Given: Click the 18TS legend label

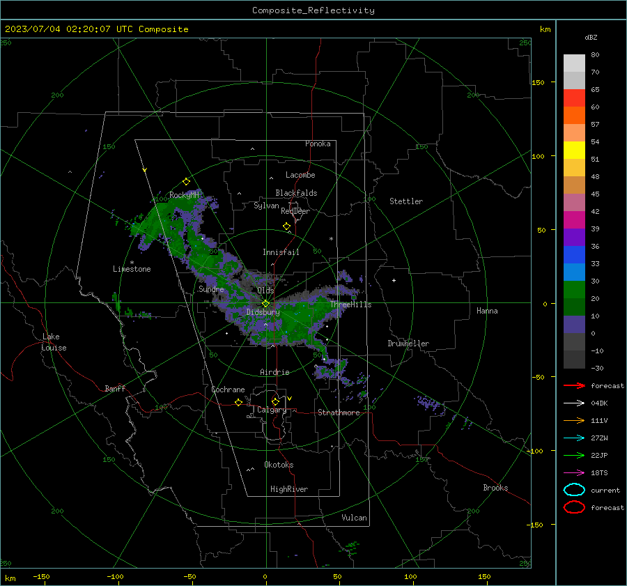Looking at the screenshot, I should click(x=599, y=473).
